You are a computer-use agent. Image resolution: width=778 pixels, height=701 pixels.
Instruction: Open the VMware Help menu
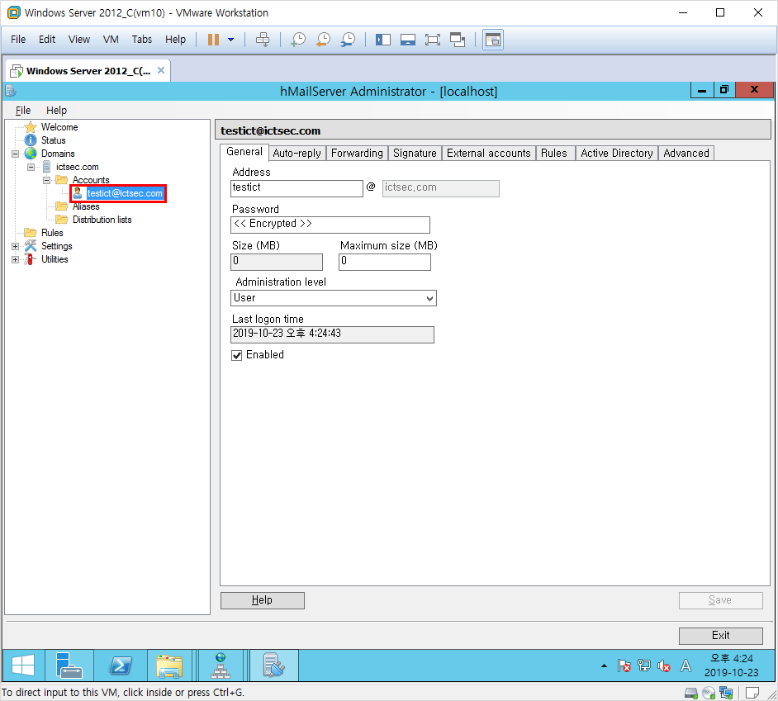176,39
